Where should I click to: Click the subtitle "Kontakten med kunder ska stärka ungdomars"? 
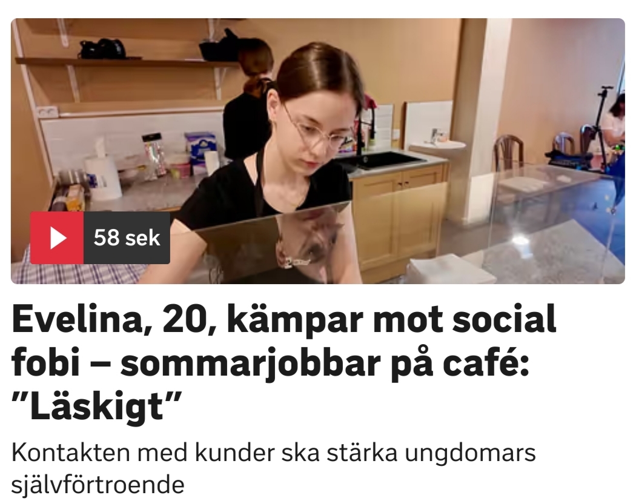273,453
